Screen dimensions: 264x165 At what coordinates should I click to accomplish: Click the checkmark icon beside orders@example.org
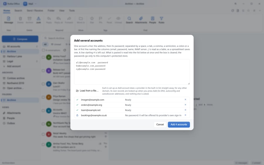point(77,105)
